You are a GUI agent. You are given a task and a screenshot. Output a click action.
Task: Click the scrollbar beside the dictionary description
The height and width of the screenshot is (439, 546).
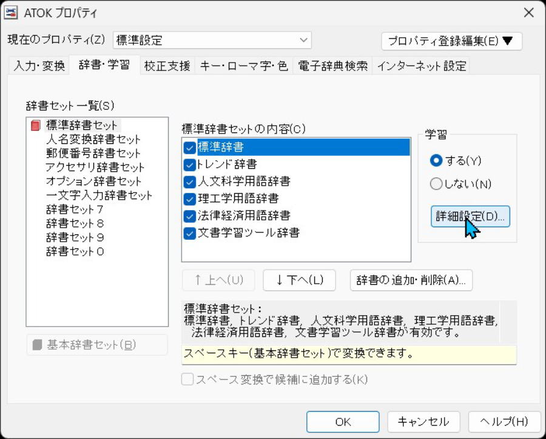(508, 322)
